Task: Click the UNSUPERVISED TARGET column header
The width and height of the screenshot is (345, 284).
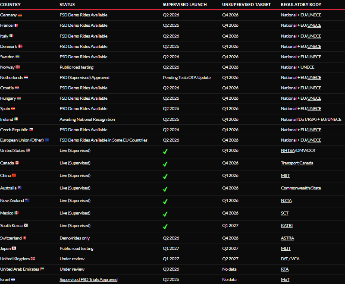Action: click(x=246, y=4)
